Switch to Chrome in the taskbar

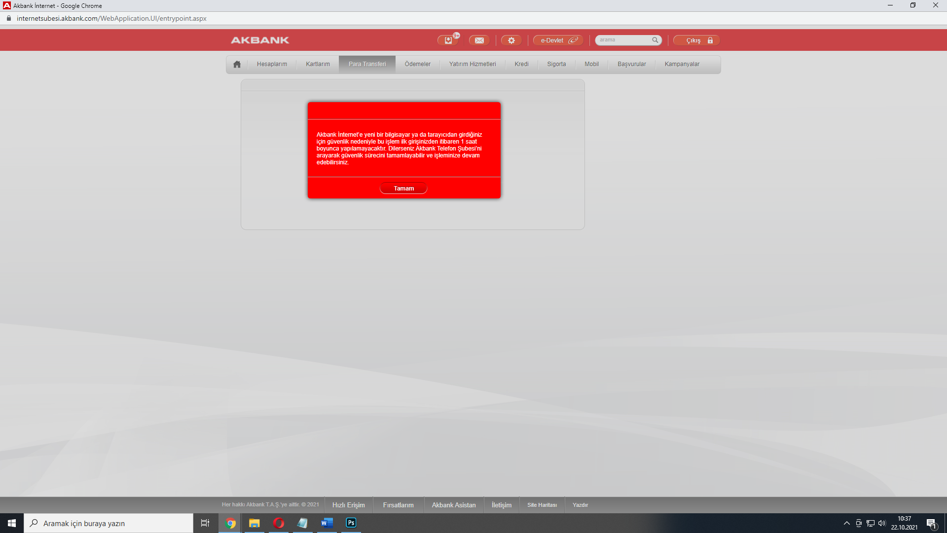(230, 523)
